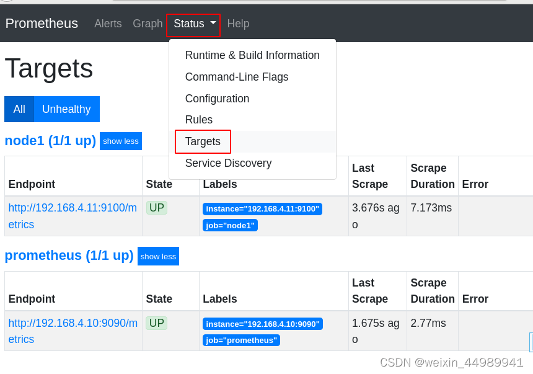Open the 192.168.4.11:9100 metrics endpoint
533x374 pixels.
click(73, 216)
